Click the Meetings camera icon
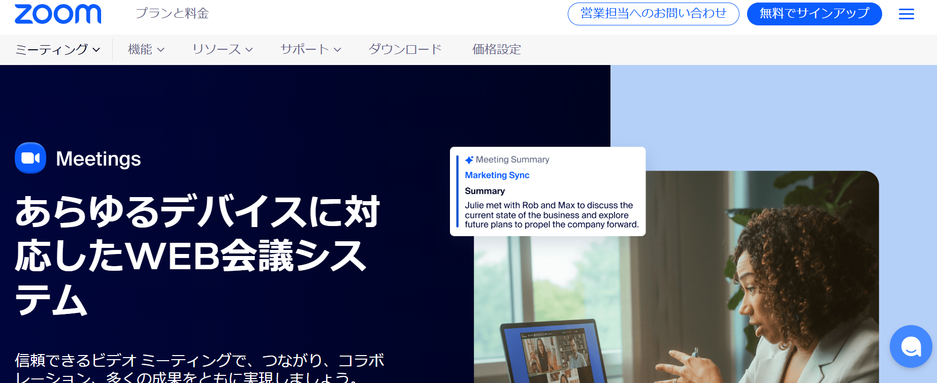Viewport: 937px width, 383px height. point(30,158)
